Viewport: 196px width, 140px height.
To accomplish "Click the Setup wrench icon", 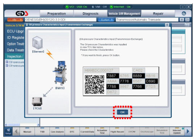I will tap(8, 132).
